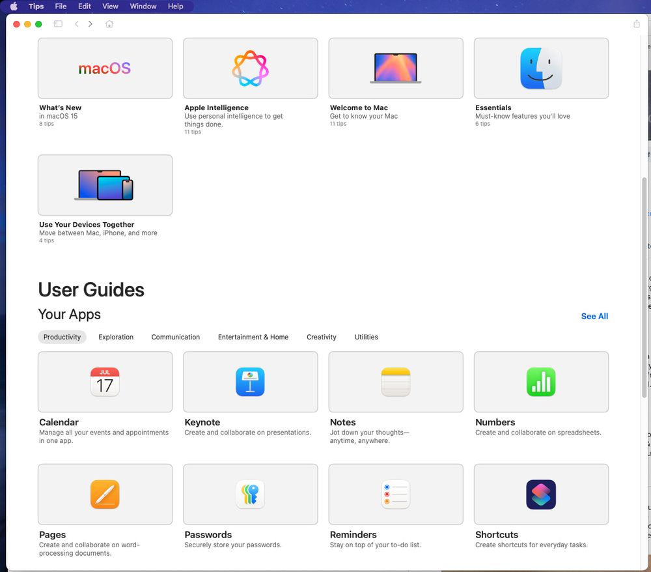Open the Help menu
The height and width of the screenshot is (572, 651).
[x=176, y=6]
